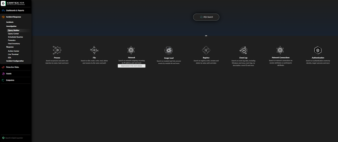
Task: Open Dashboards & Reports menu
Action: 16,10
